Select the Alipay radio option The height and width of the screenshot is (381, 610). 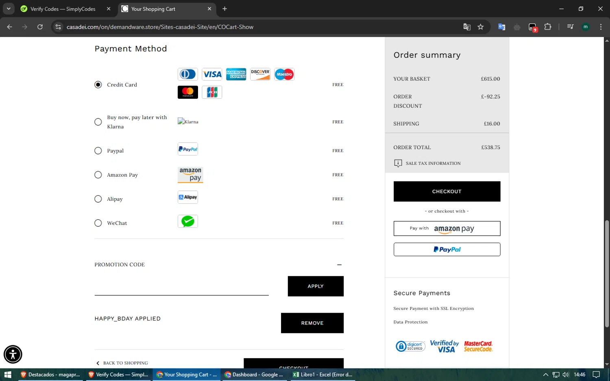(98, 199)
